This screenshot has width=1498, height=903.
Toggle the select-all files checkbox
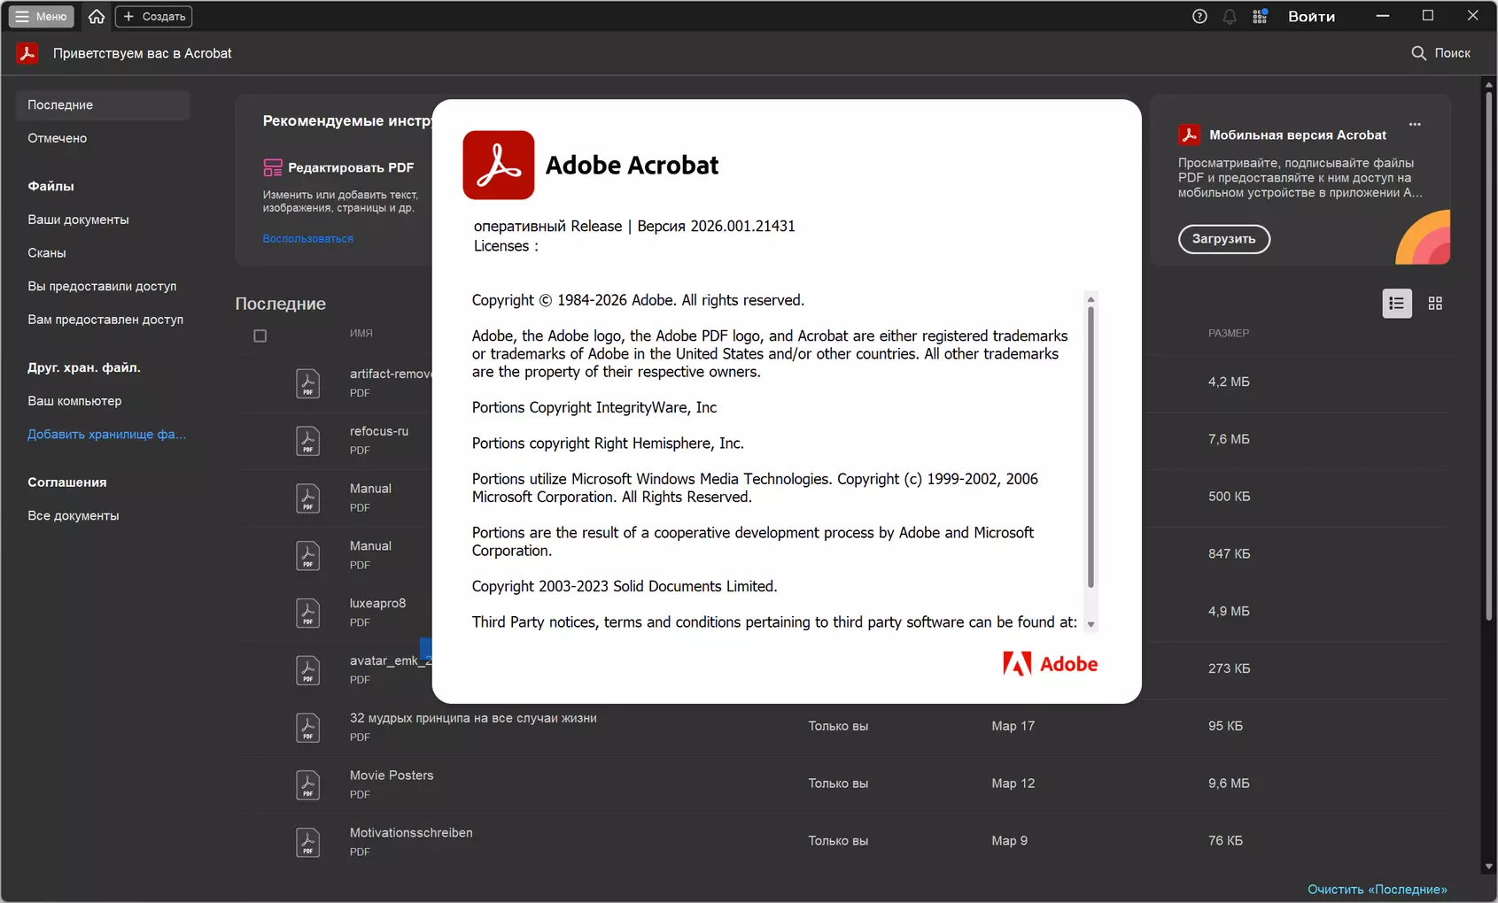(260, 336)
